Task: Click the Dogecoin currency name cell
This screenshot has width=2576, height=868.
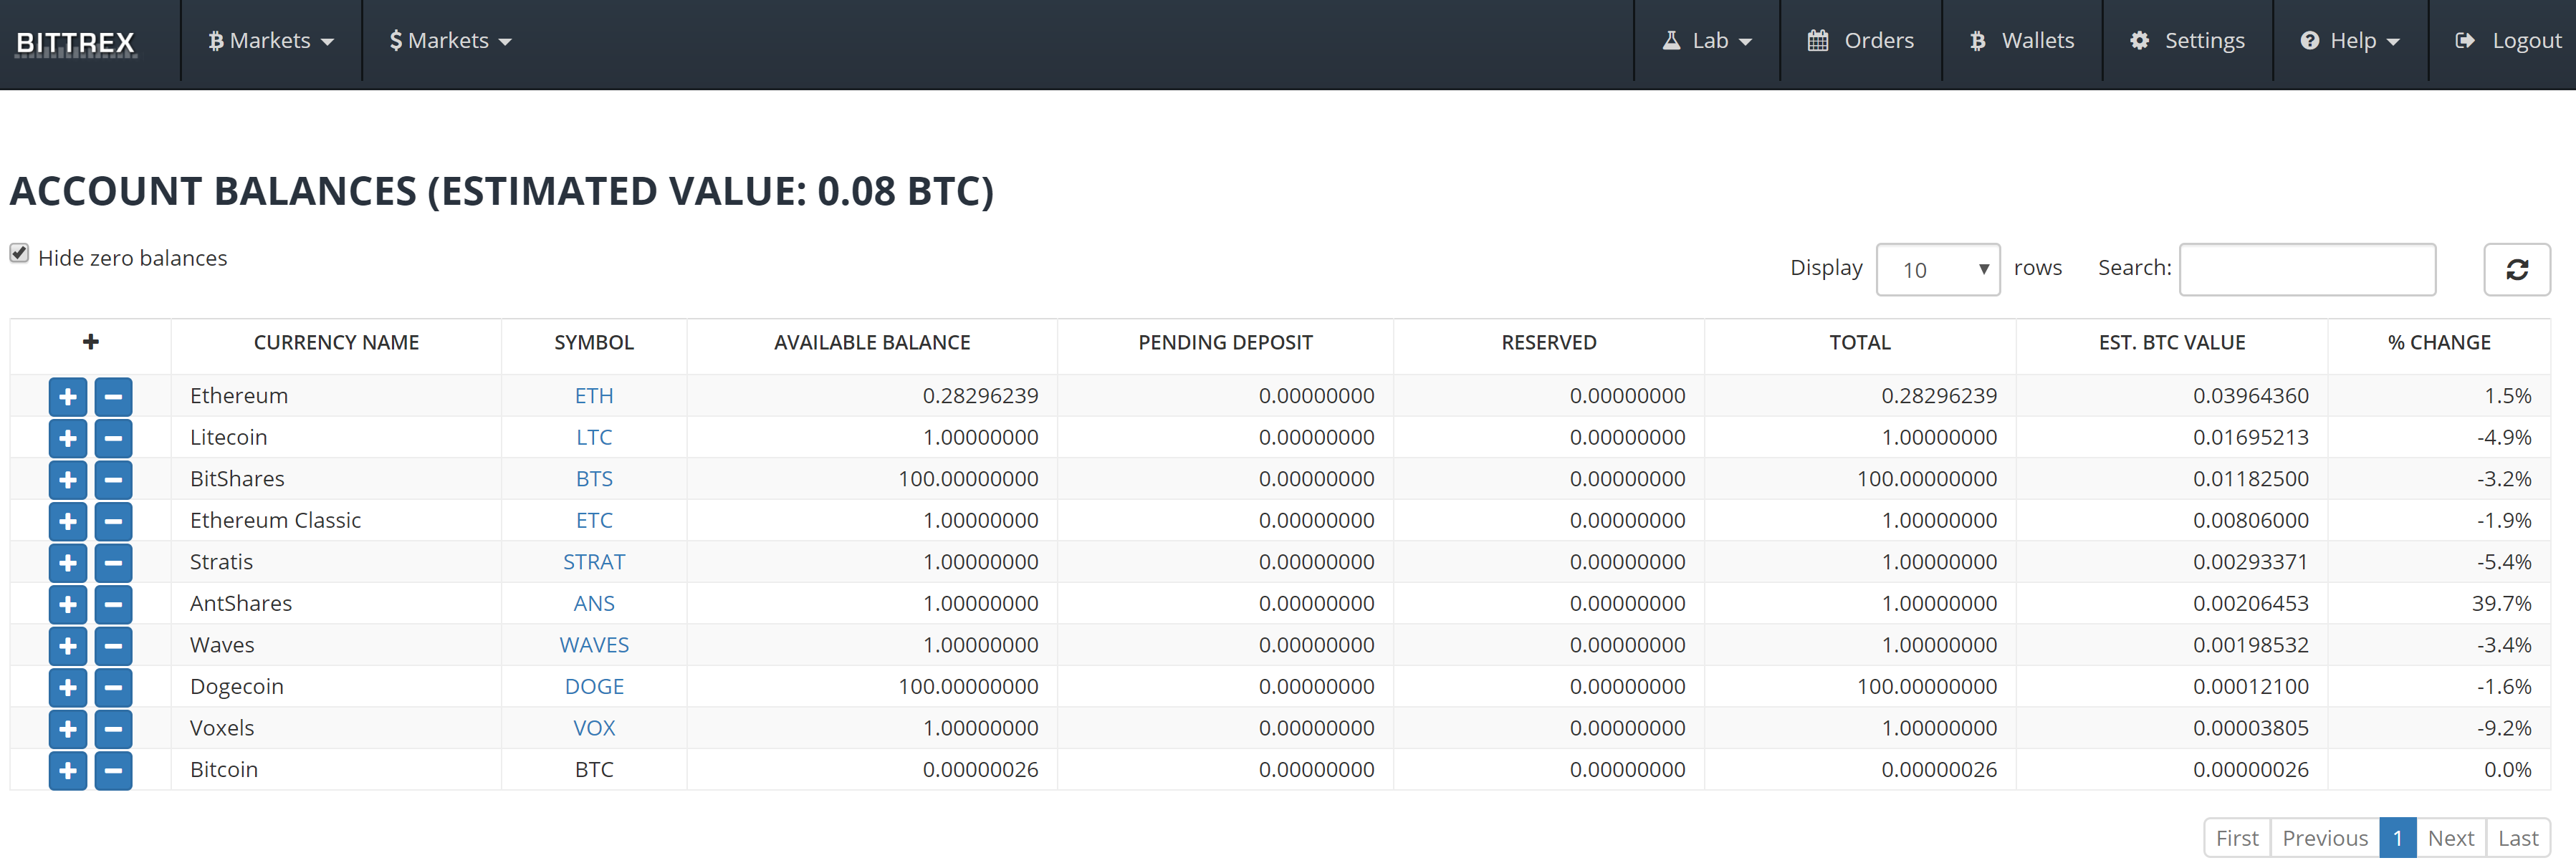Action: click(336, 687)
